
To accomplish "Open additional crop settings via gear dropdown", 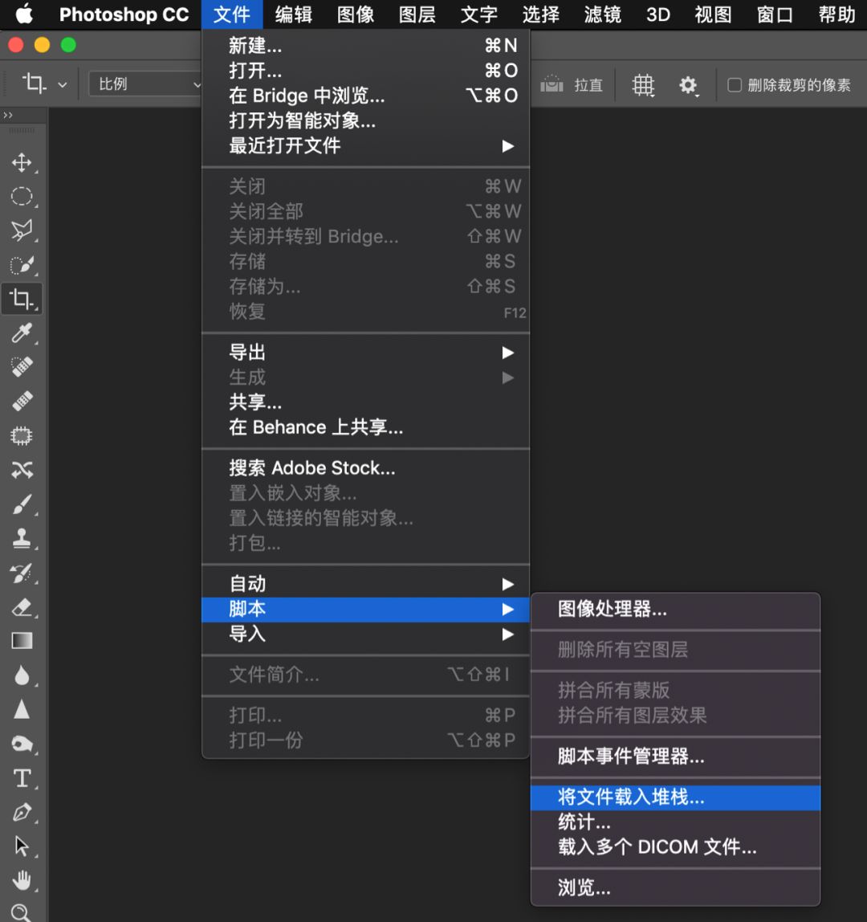I will click(x=689, y=84).
